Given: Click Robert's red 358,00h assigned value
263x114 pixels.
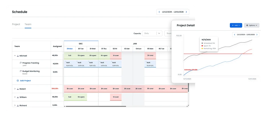Looking at the screenshot, I should click(55, 89).
